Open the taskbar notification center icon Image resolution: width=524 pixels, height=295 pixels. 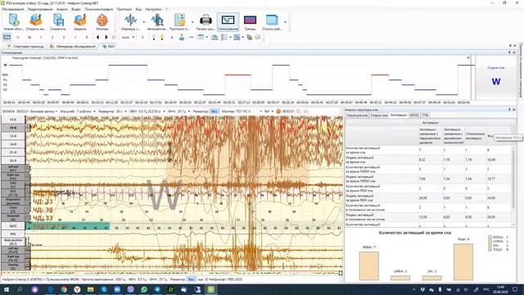[515, 289]
